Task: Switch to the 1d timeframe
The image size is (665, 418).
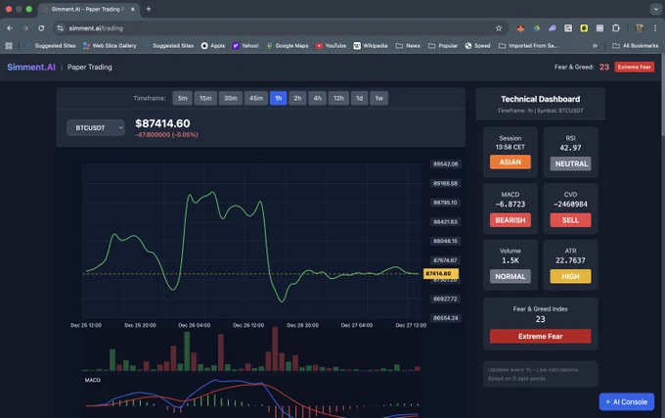Action: point(359,98)
